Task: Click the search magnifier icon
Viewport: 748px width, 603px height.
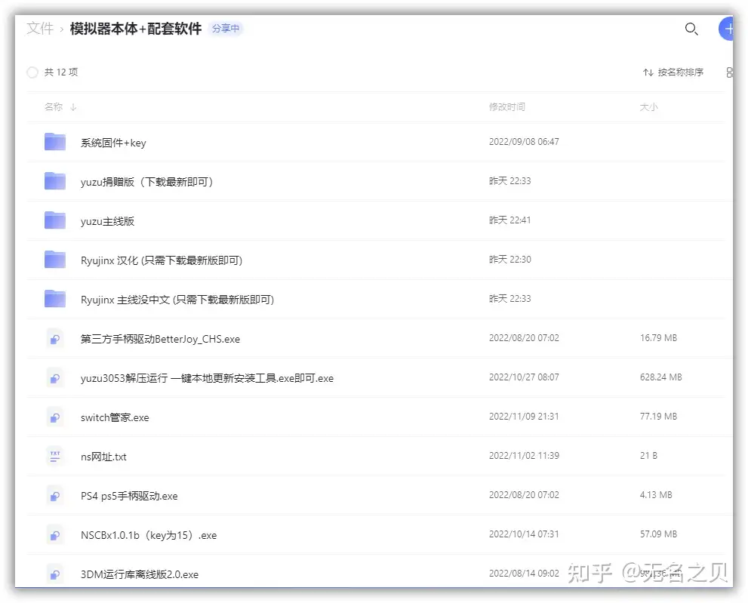Action: 691,29
